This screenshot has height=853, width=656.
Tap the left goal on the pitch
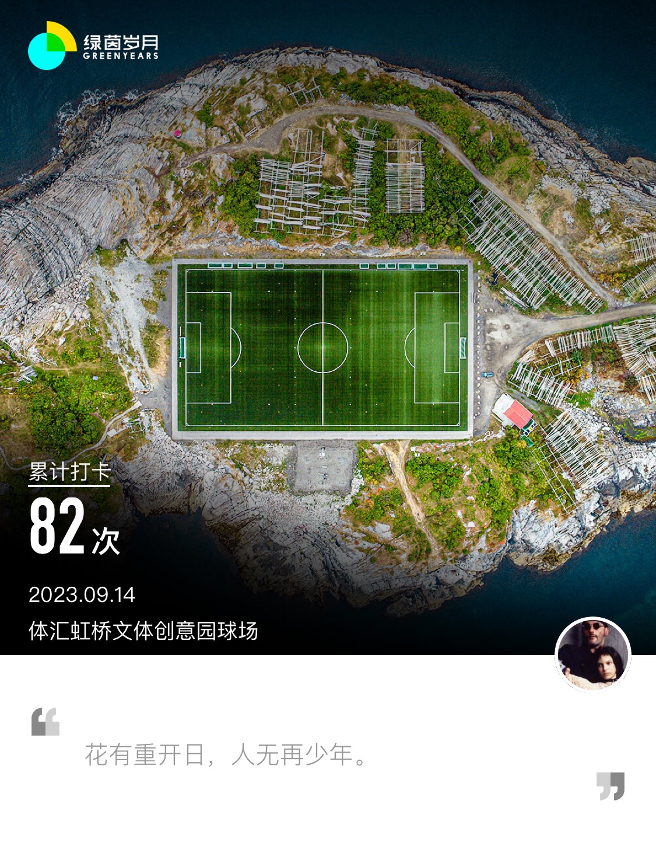click(182, 347)
